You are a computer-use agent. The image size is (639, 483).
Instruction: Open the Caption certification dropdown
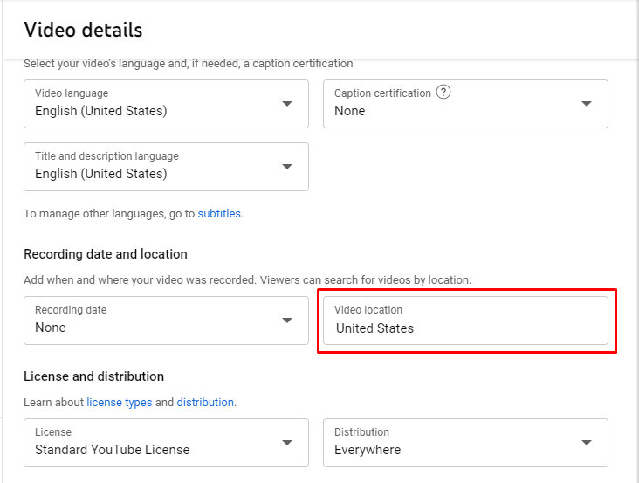[x=465, y=104]
